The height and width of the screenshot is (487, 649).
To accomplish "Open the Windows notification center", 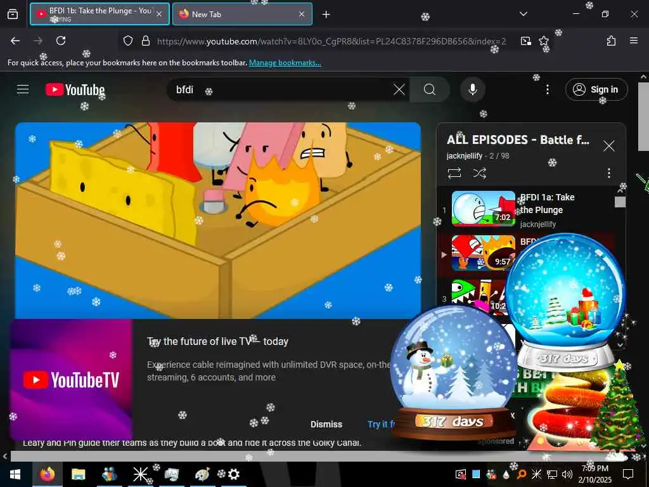I will 628,474.
